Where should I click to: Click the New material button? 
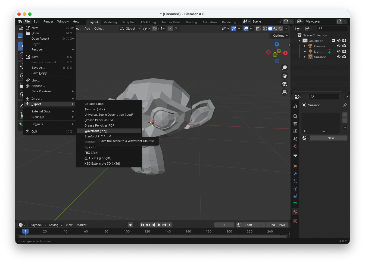pos(330,138)
